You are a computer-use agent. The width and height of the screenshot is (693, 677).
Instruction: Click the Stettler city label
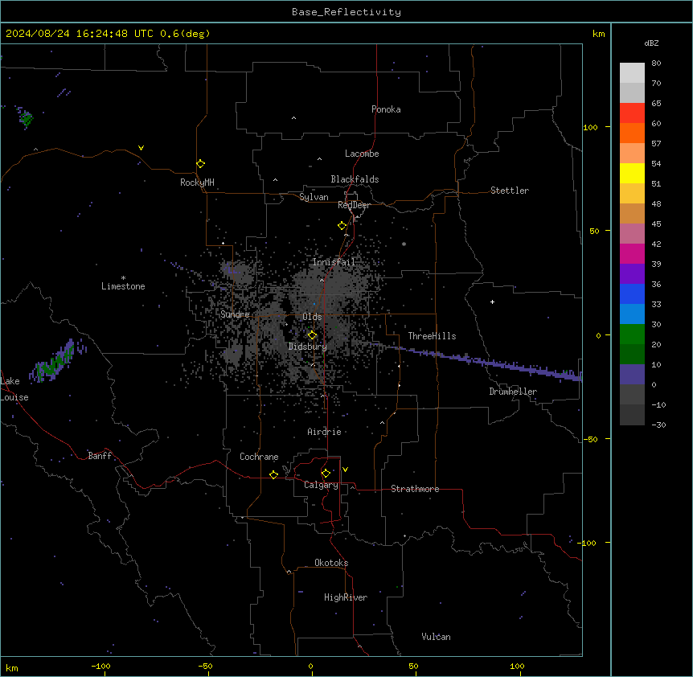click(510, 191)
